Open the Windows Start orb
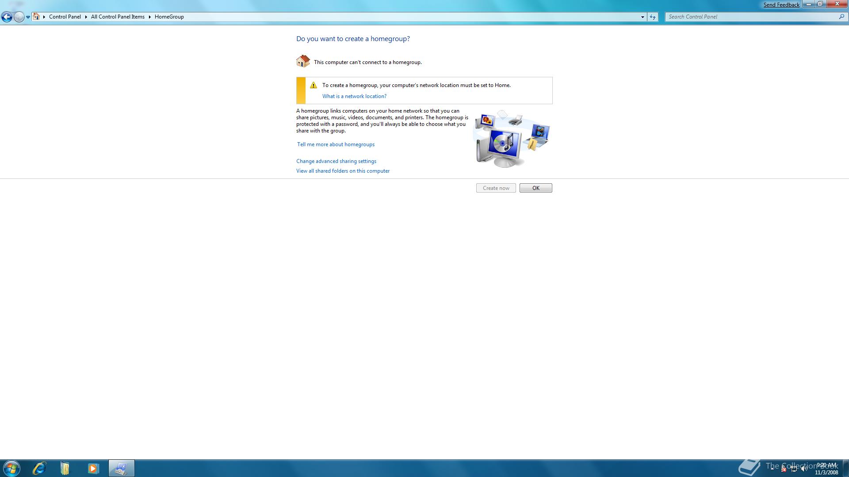849x477 pixels. [11, 468]
